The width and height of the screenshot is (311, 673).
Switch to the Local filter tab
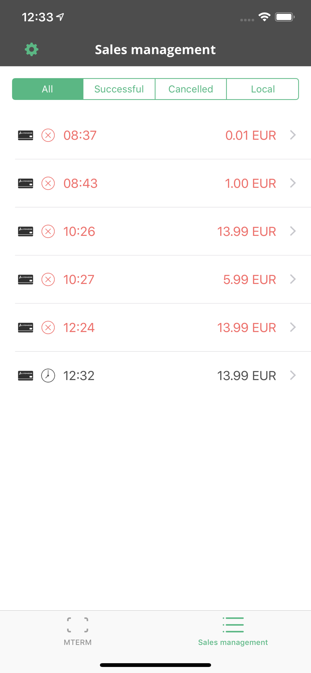(263, 89)
